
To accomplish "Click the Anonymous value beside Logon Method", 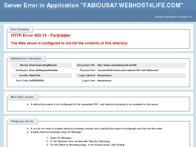I will (x=104, y=76).
